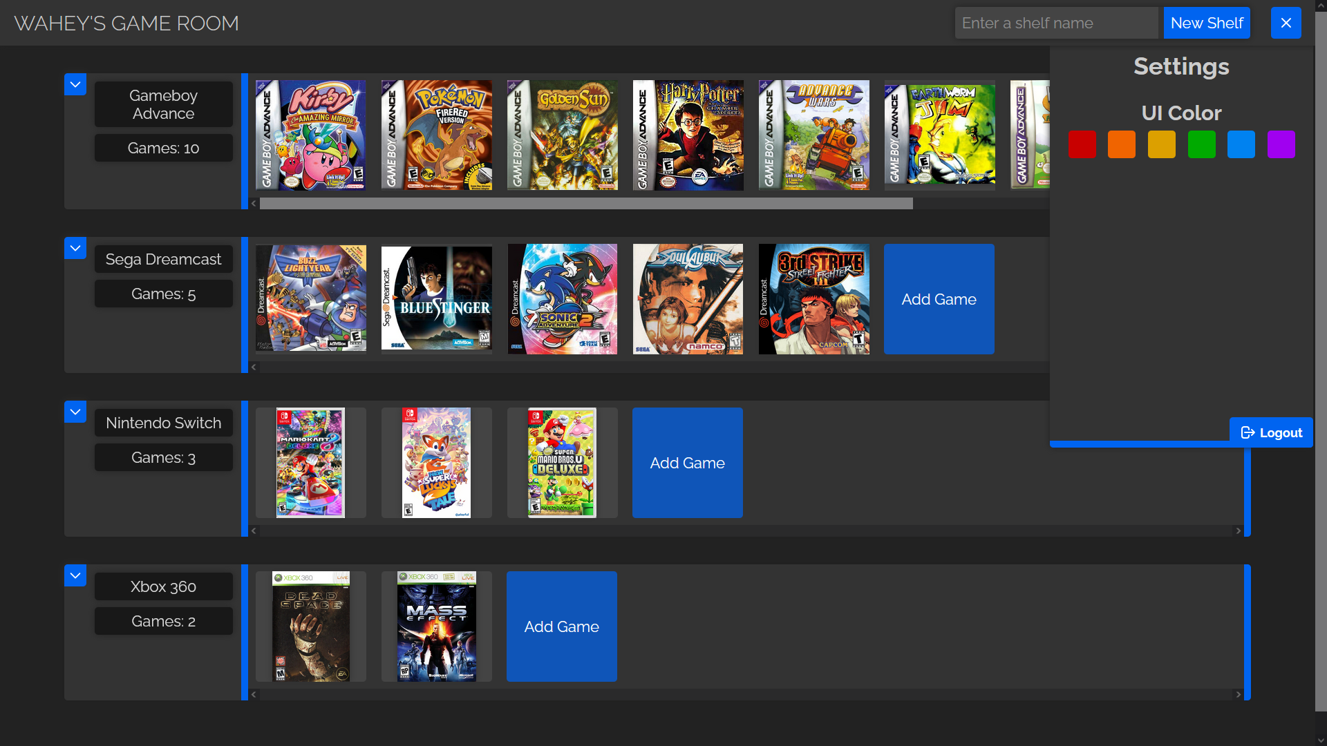
Task: Open Mario Kart 8 Deluxe cover
Action: [311, 463]
